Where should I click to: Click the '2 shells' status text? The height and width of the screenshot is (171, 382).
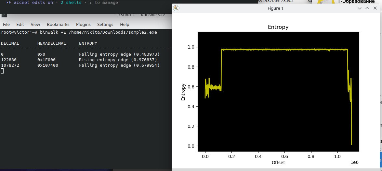coord(71,3)
